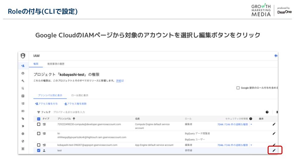296x167 pixels.
Task: Open 7246/7246 件の過剰な権限 link
Action: pos(232,145)
